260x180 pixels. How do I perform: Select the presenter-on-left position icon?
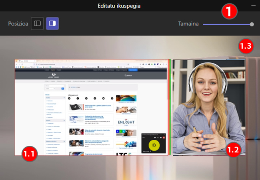[x=37, y=24]
